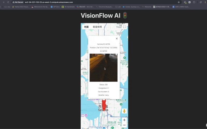
Task: Open the Handshake bookmark
Action: pyautogui.click(x=68, y=7)
